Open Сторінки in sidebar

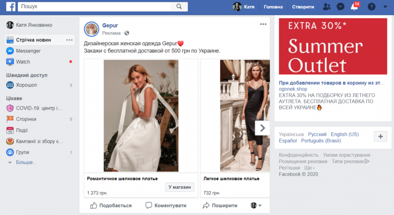pyautogui.click(x=21, y=119)
